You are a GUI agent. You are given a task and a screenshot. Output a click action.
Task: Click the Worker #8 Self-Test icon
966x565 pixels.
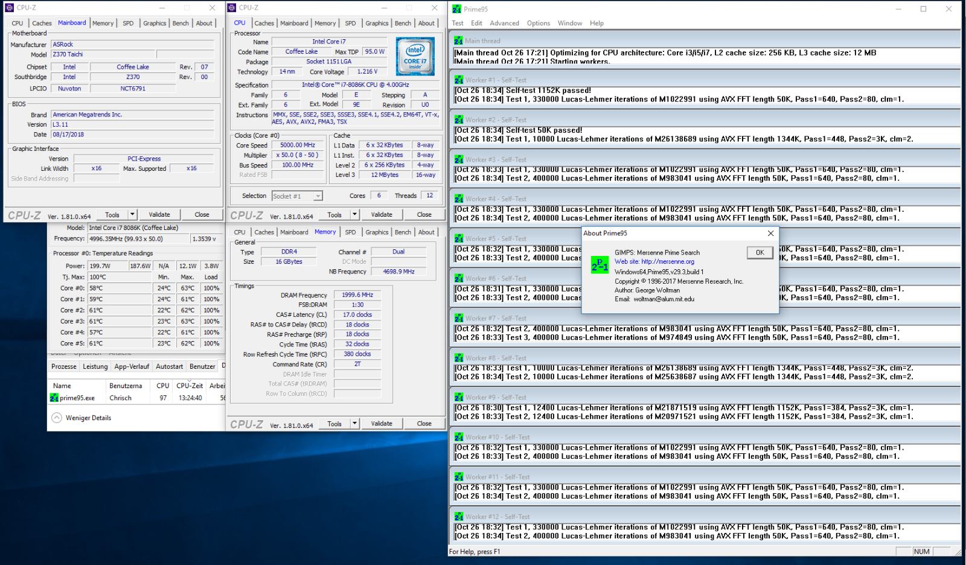tap(459, 358)
